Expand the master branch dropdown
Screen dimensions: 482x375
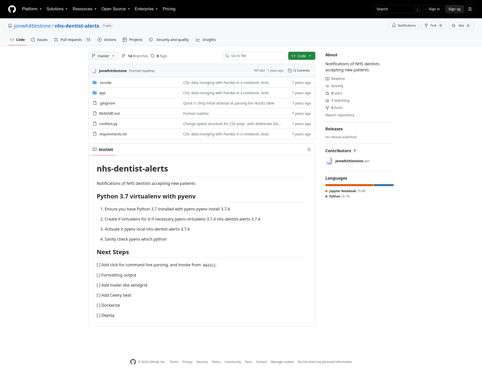point(103,56)
